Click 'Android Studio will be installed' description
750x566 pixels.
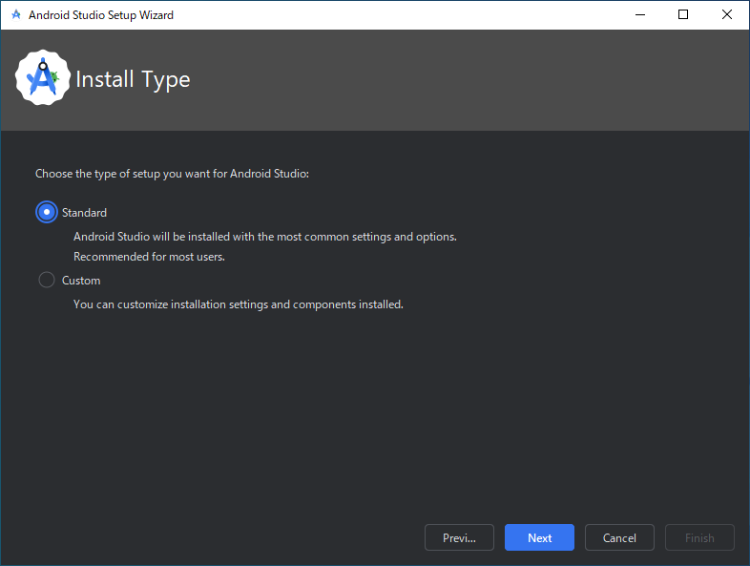265,237
